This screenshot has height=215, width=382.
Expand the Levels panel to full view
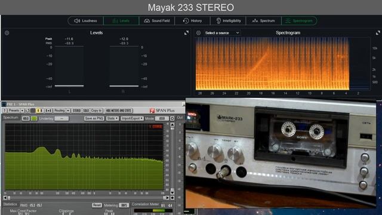coord(186,33)
